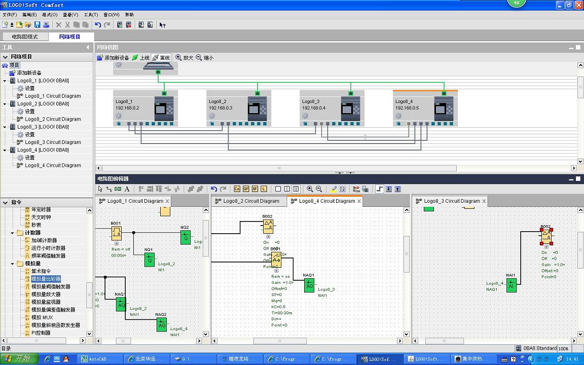Click the yellow highlighter pen icon
The height and width of the screenshot is (365, 584).
tap(334, 189)
